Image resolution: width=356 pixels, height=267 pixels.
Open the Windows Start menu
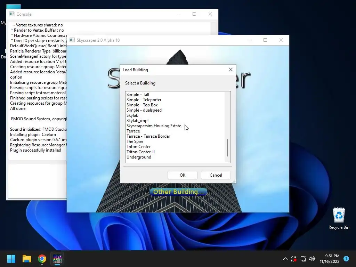11,259
